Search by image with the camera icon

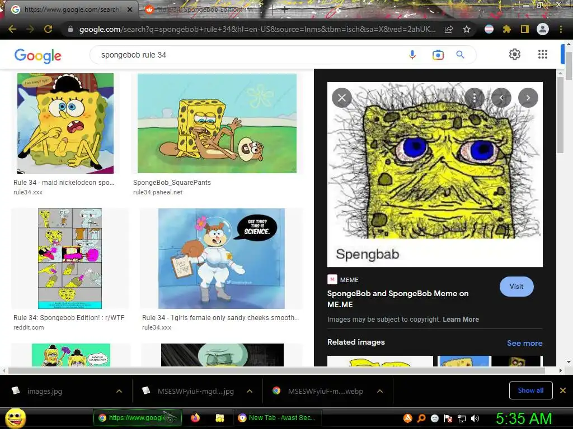pos(438,55)
